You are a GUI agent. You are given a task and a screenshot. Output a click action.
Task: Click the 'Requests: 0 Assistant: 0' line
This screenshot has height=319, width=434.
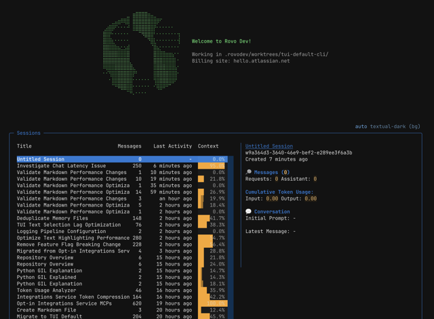(x=281, y=179)
